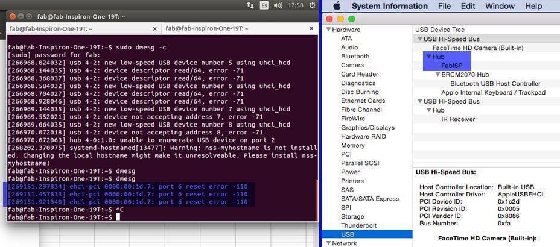The height and width of the screenshot is (247, 560).
Task: Select Camera in the sidebar
Action: pyautogui.click(x=352, y=65)
